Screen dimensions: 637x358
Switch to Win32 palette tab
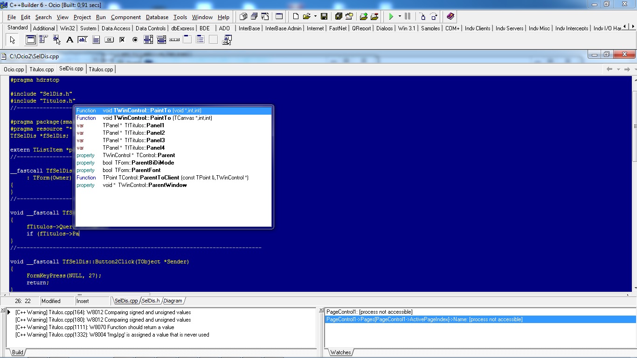click(x=67, y=28)
